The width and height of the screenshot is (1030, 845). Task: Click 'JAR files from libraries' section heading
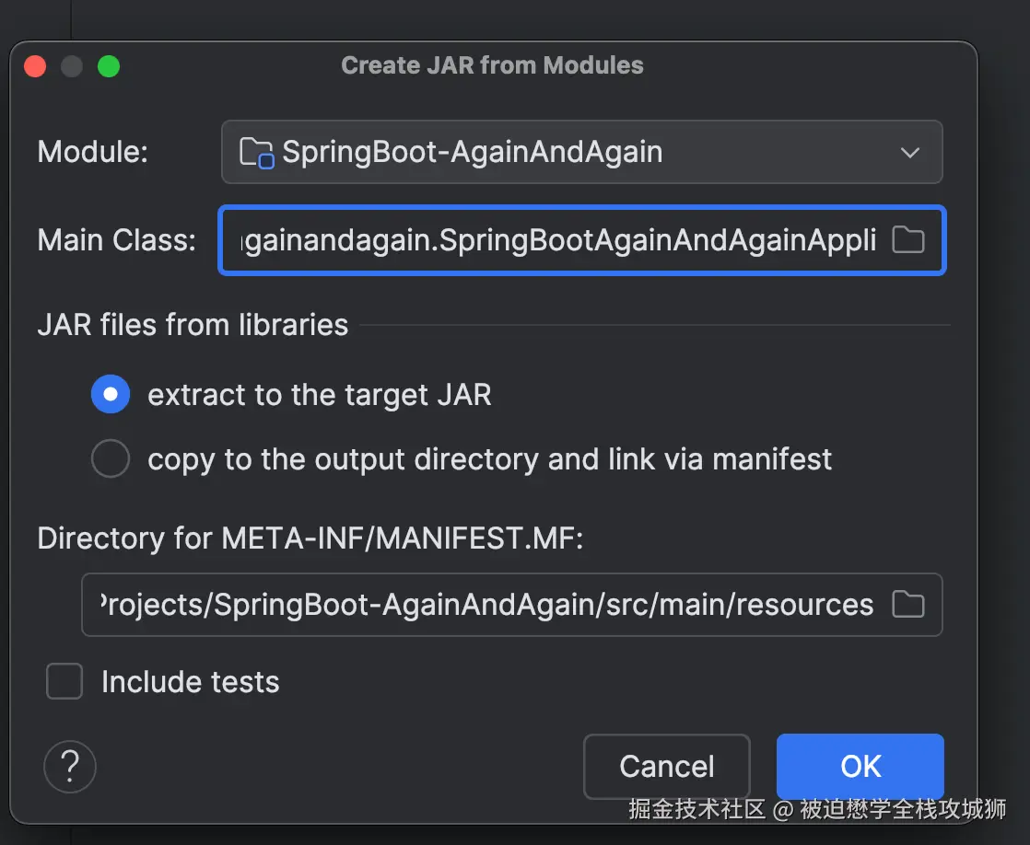[x=193, y=325]
